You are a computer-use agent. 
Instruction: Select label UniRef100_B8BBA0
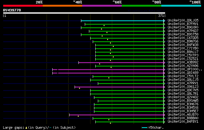183,118
